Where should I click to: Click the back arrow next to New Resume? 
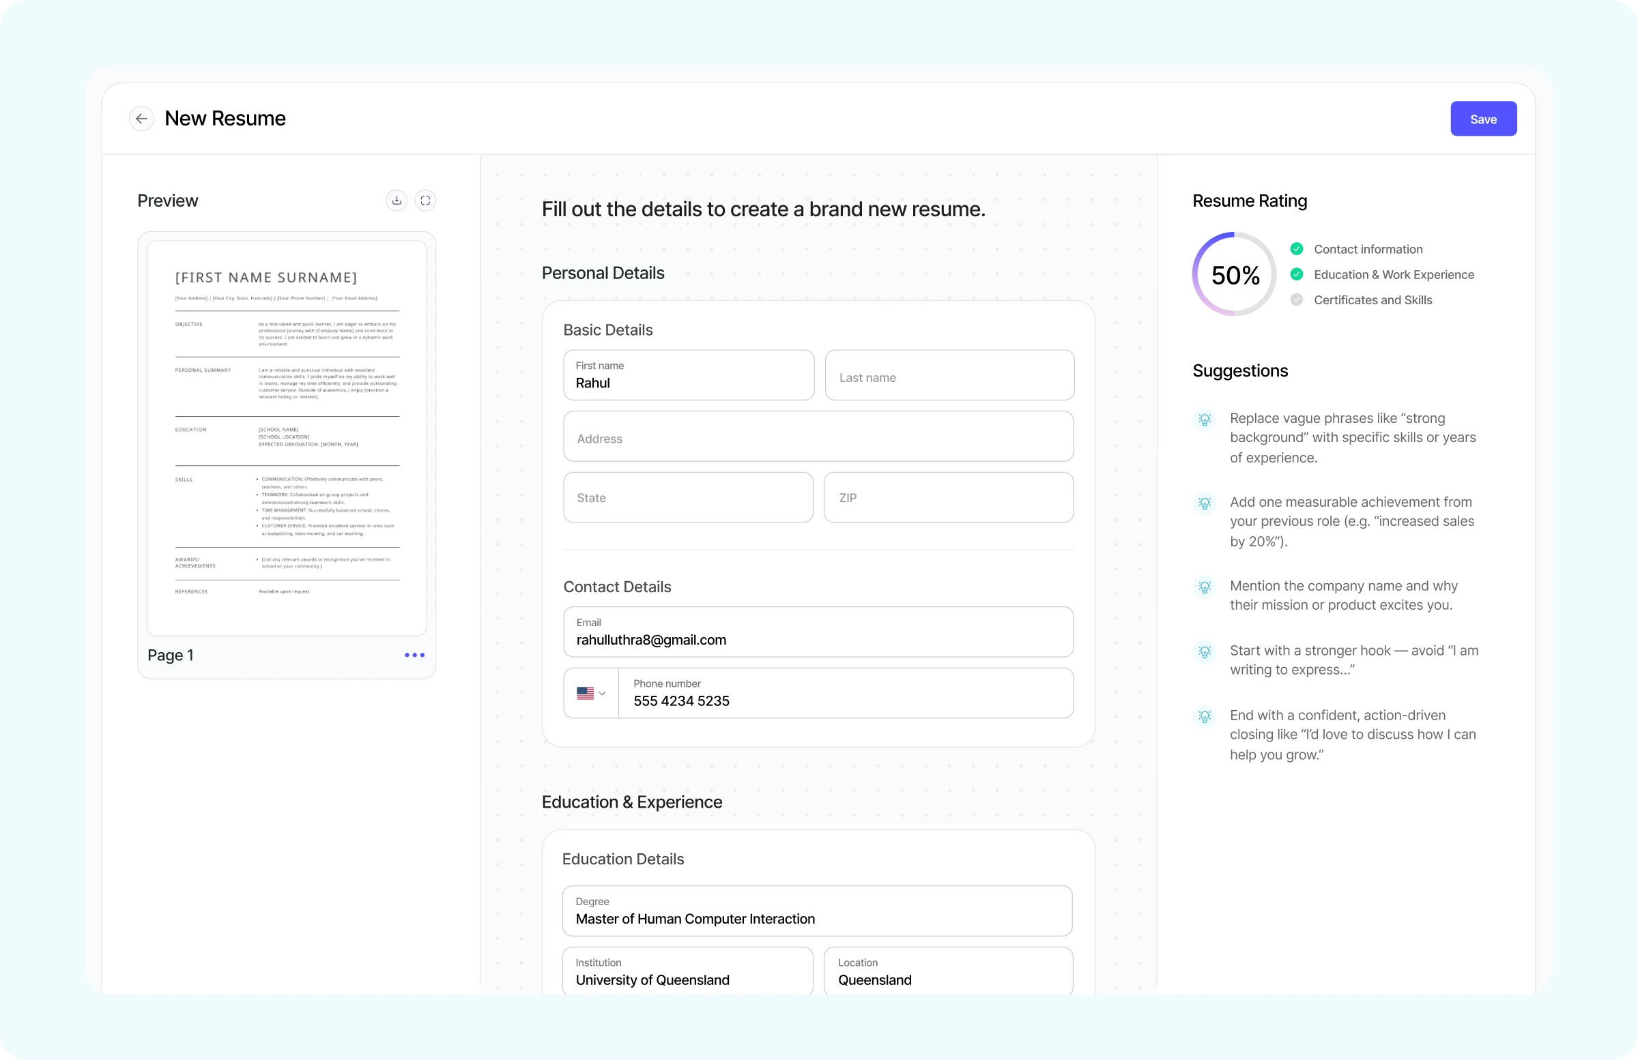pos(141,118)
